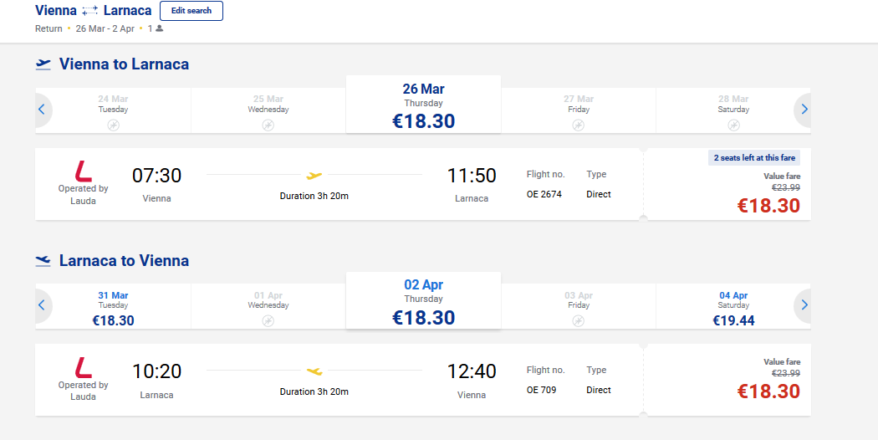Select the 31 Mar Tuesday return date
The height and width of the screenshot is (440, 878).
coord(113,306)
